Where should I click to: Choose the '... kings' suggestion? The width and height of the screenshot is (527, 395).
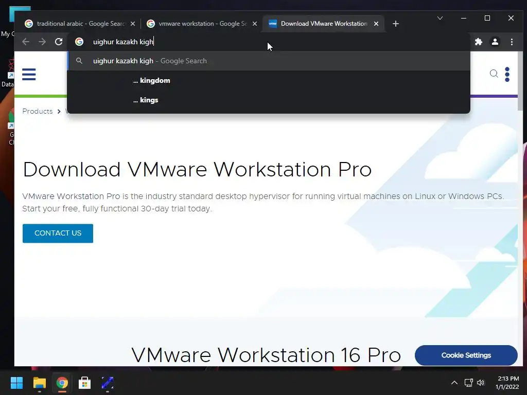click(x=269, y=100)
